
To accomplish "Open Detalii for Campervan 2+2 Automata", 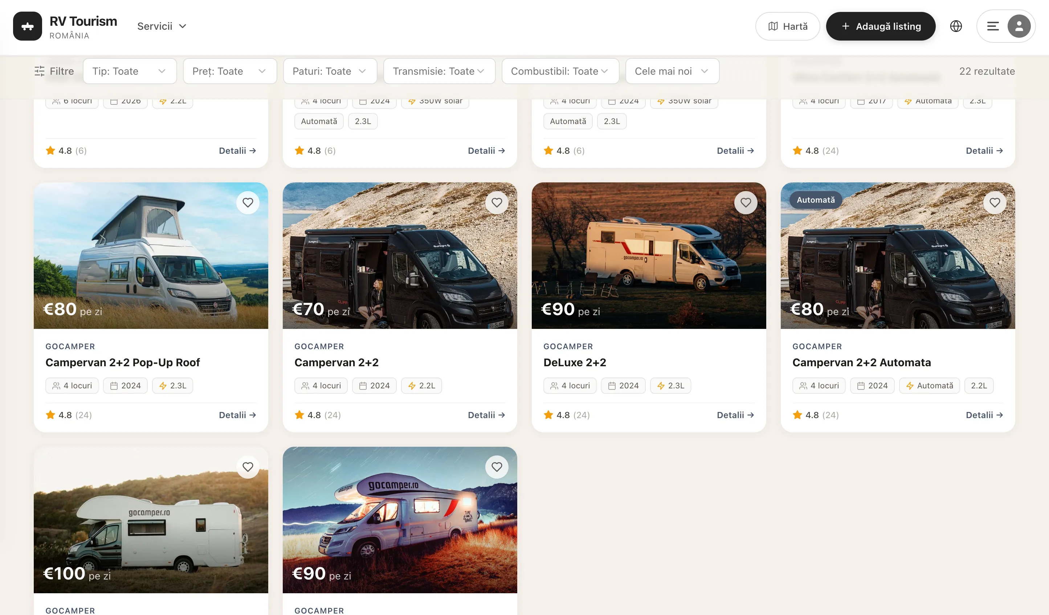I will tap(984, 414).
